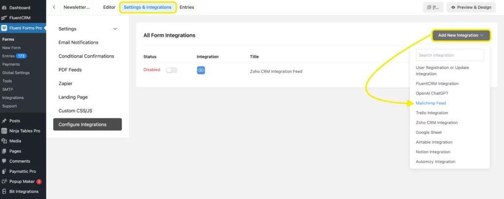Click the Zoho CRM integration icon in the table
This screenshot has height=199, width=504.
[201, 70]
